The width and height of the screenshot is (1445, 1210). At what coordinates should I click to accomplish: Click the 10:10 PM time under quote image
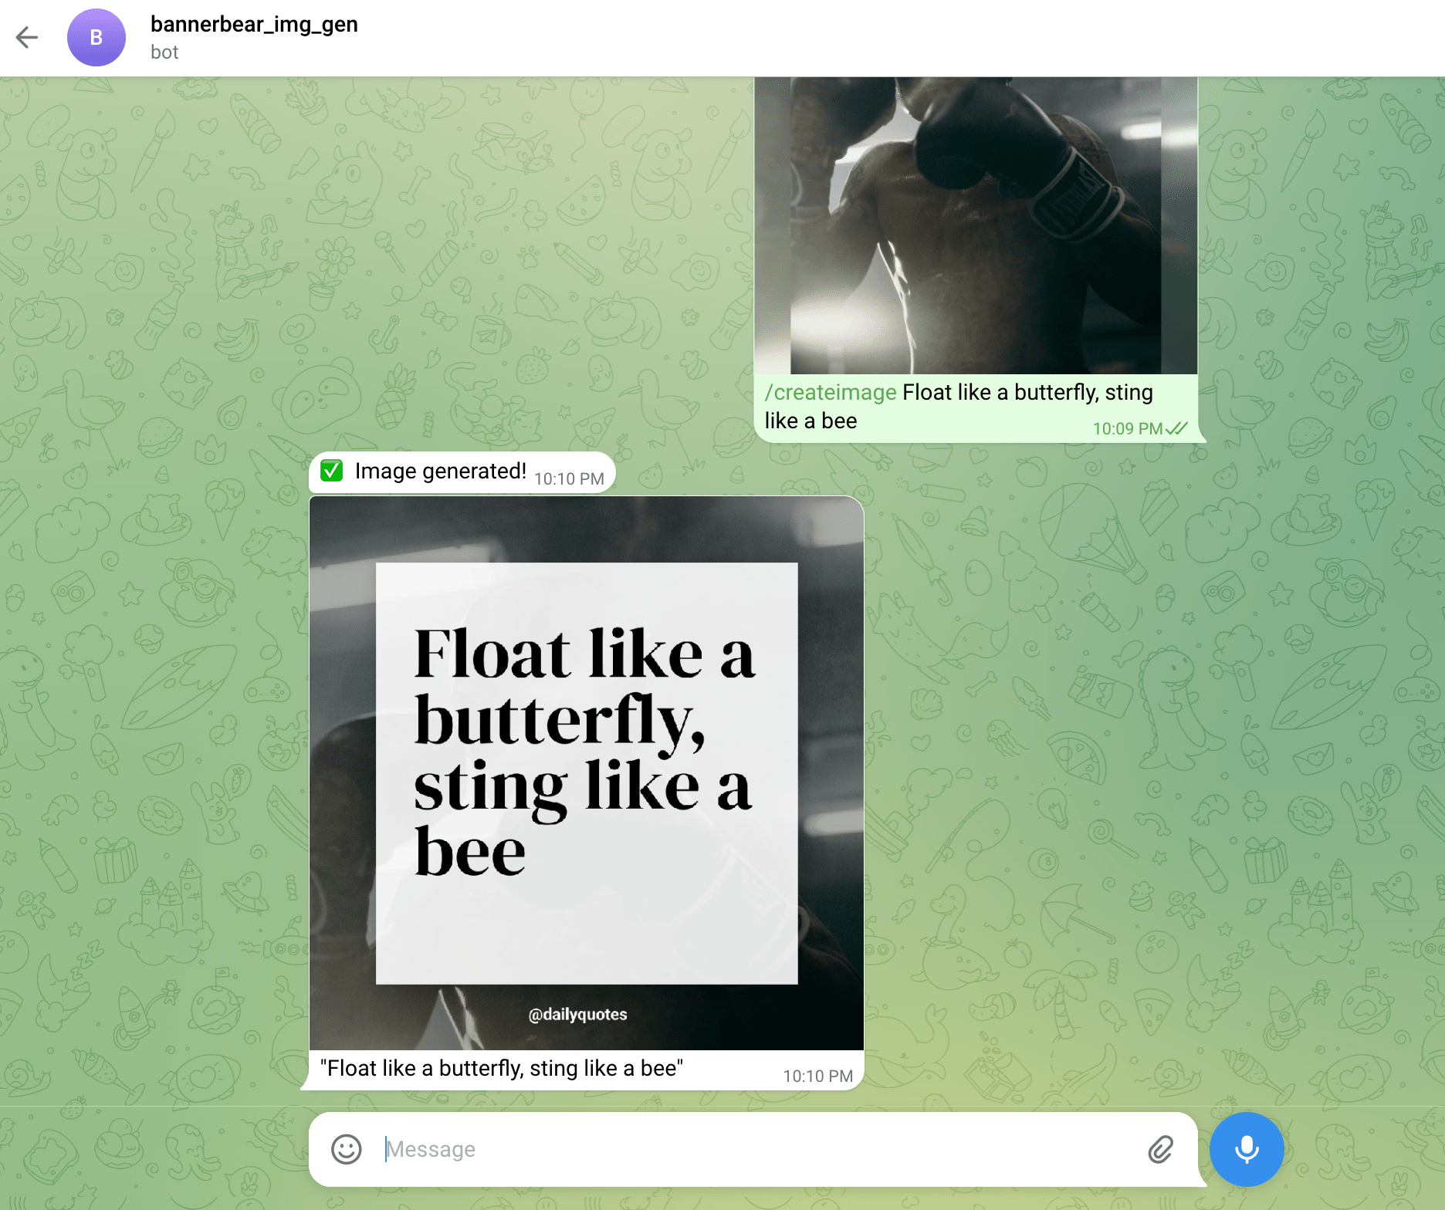(817, 1076)
